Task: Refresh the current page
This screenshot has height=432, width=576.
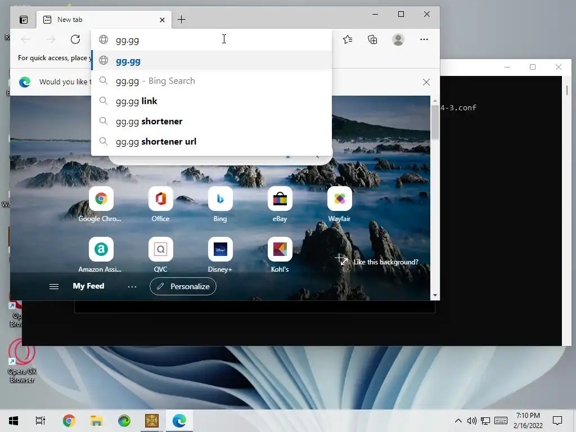Action: [x=75, y=39]
